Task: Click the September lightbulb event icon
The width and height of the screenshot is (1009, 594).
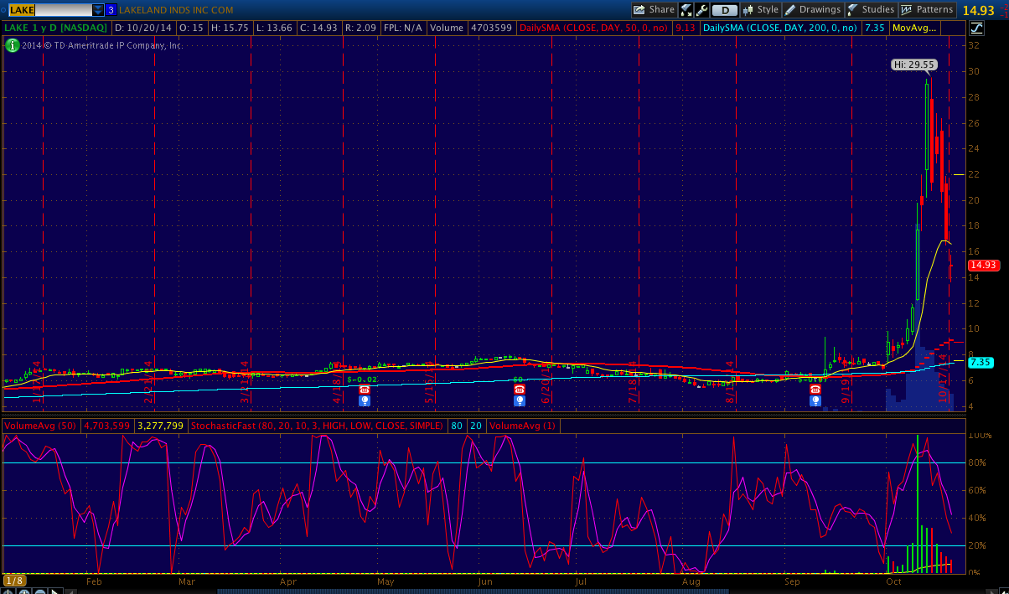Action: pos(815,401)
